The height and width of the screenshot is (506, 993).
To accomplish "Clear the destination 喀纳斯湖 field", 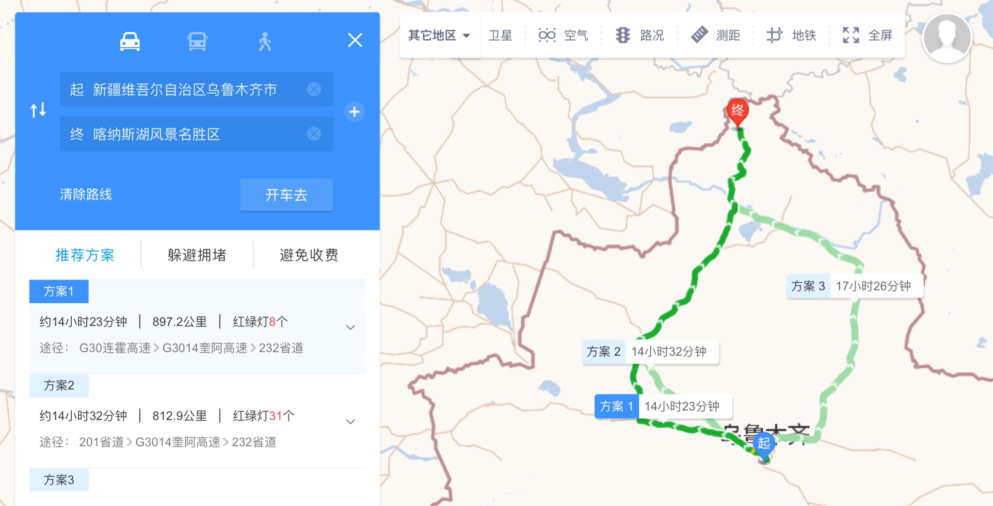I will (x=314, y=134).
